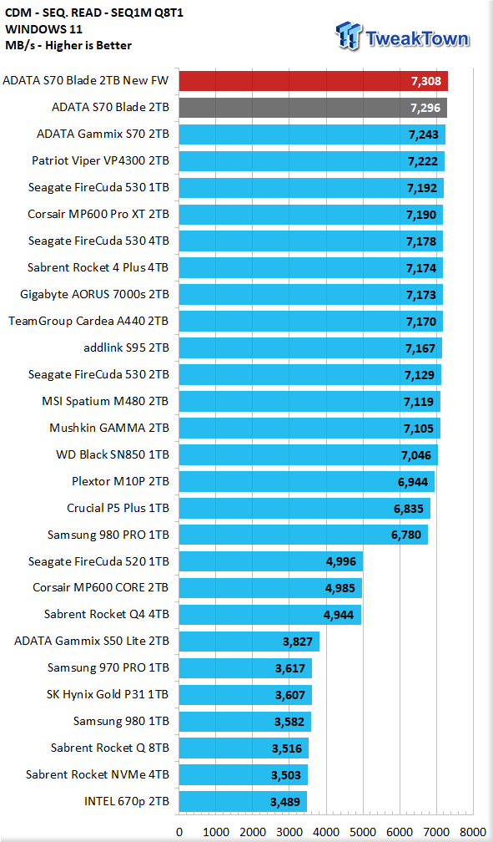Click the Corsair MP600 Pro XT 2TB label

click(x=98, y=214)
